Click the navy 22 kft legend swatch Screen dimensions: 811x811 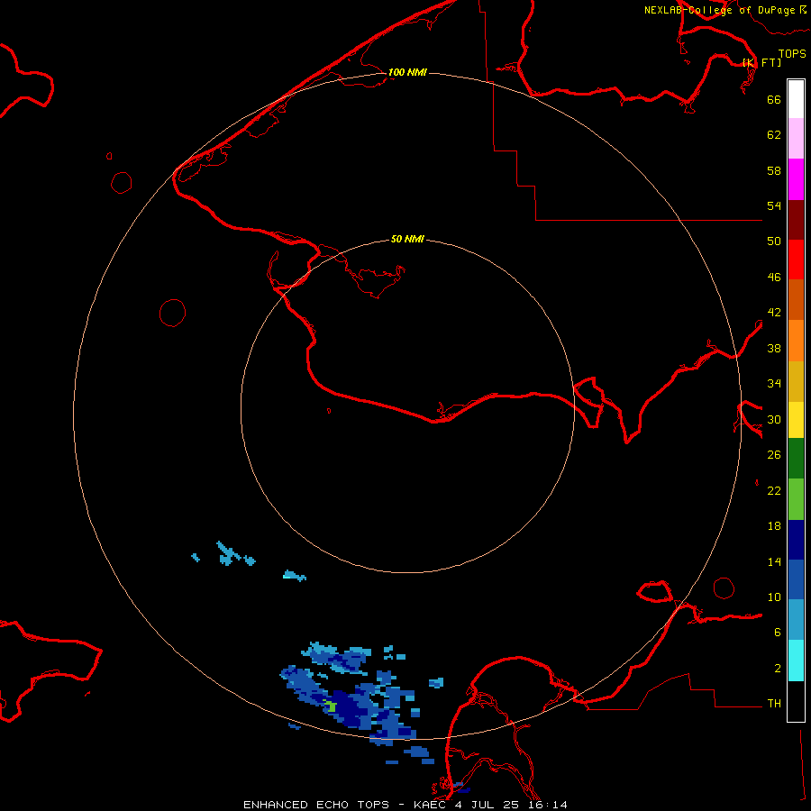pos(796,540)
